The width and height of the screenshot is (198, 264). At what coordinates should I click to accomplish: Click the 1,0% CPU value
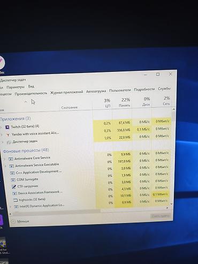[108, 138]
